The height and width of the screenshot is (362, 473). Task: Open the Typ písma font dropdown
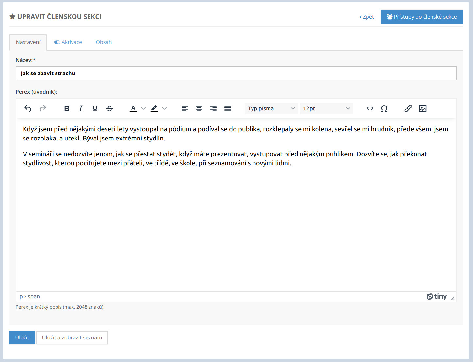(x=271, y=108)
